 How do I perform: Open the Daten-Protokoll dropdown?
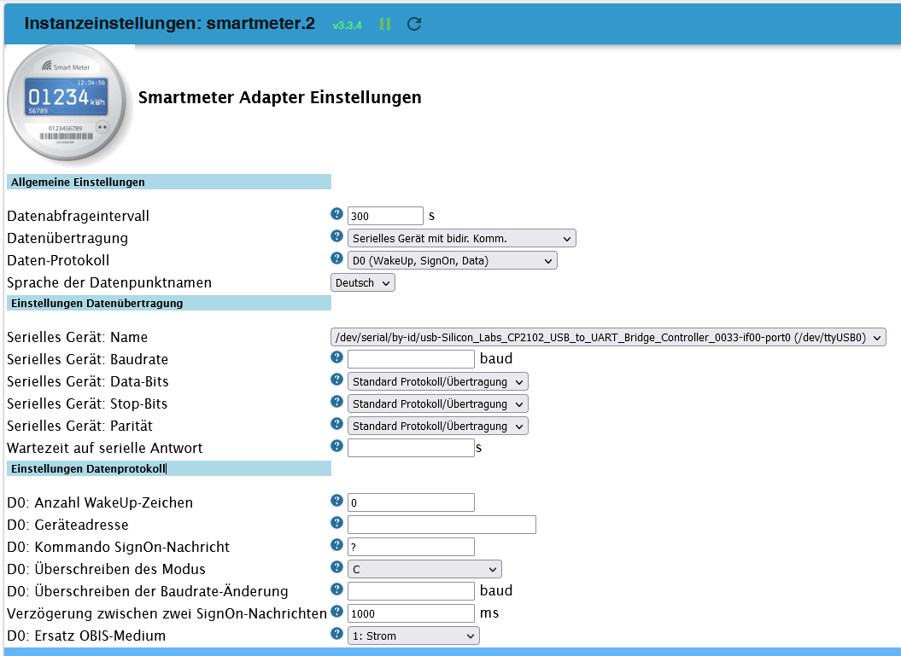coord(452,260)
